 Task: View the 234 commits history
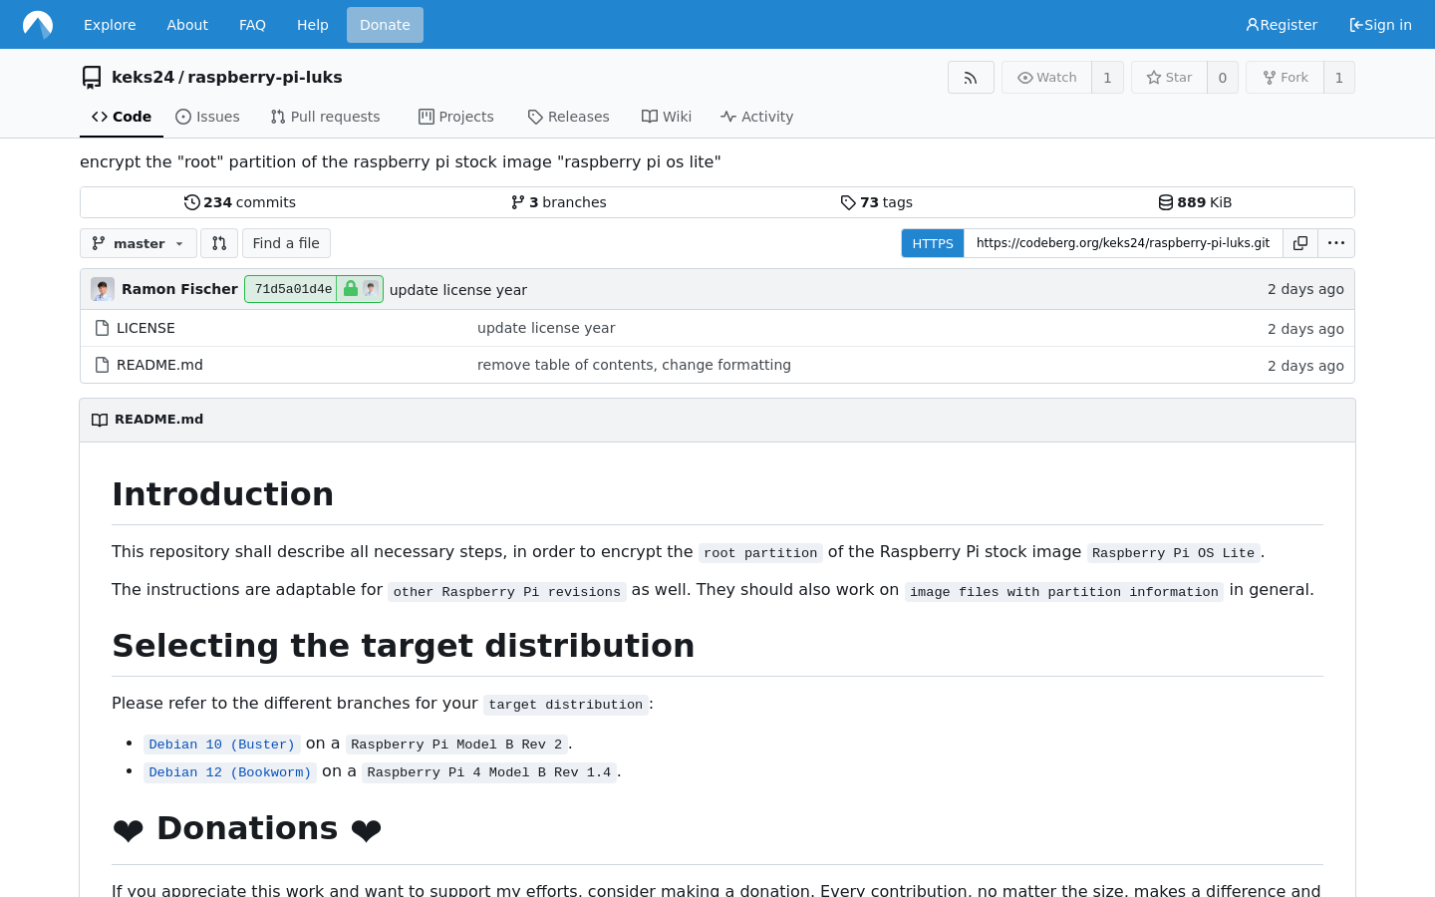(240, 202)
